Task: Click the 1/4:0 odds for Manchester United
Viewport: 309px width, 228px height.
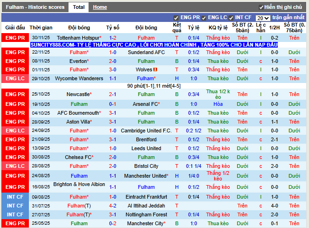Action: pos(194,176)
